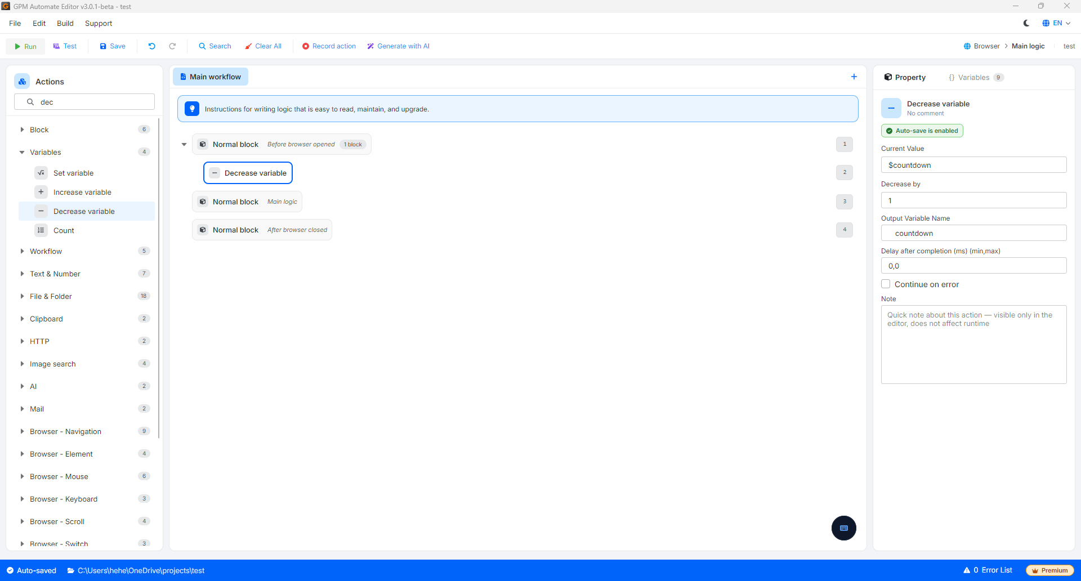
Task: Click the Run button
Action: 25,46
